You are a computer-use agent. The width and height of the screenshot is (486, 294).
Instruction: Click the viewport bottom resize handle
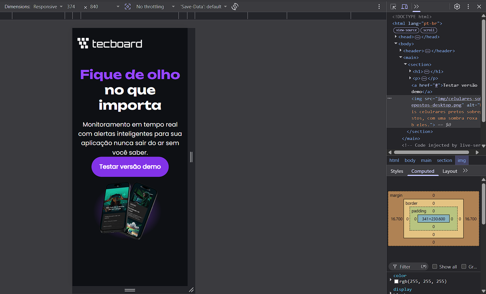point(130,290)
